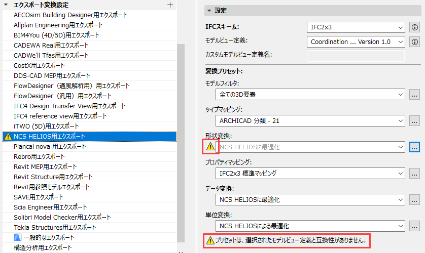Click the 一般的なエクスポート preset icon
This screenshot has height=253, width=425.
point(17,238)
